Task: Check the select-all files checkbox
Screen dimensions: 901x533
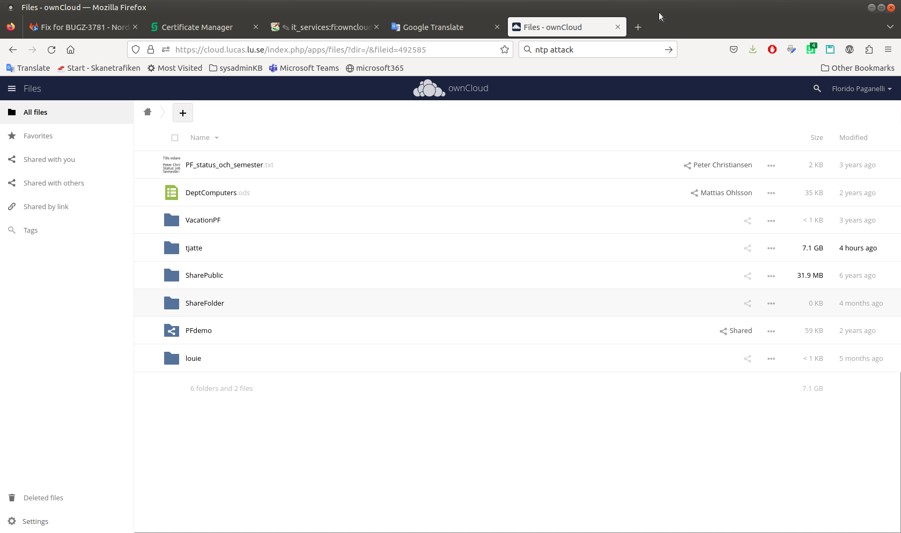Action: click(175, 138)
